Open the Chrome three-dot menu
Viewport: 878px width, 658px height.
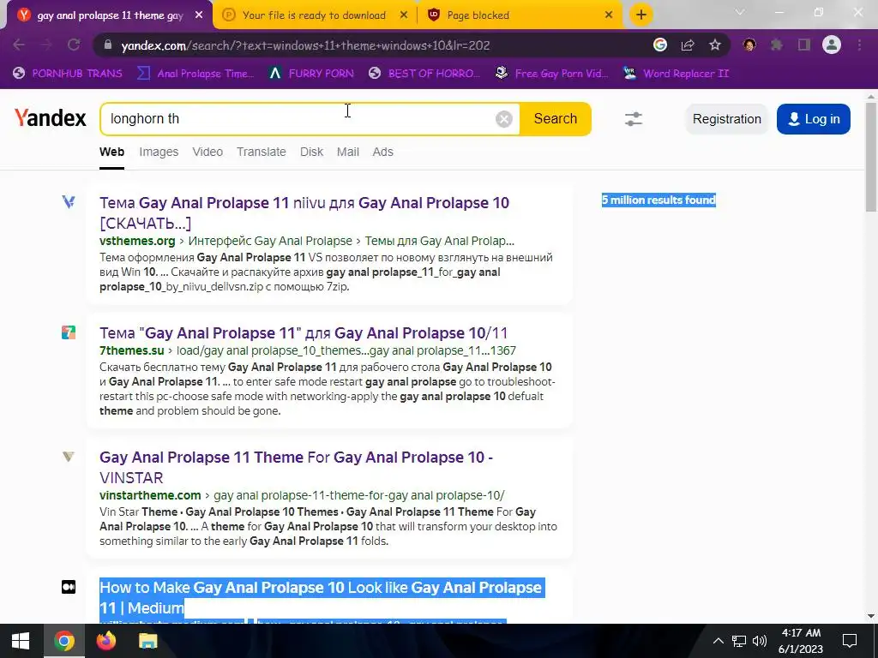(859, 45)
